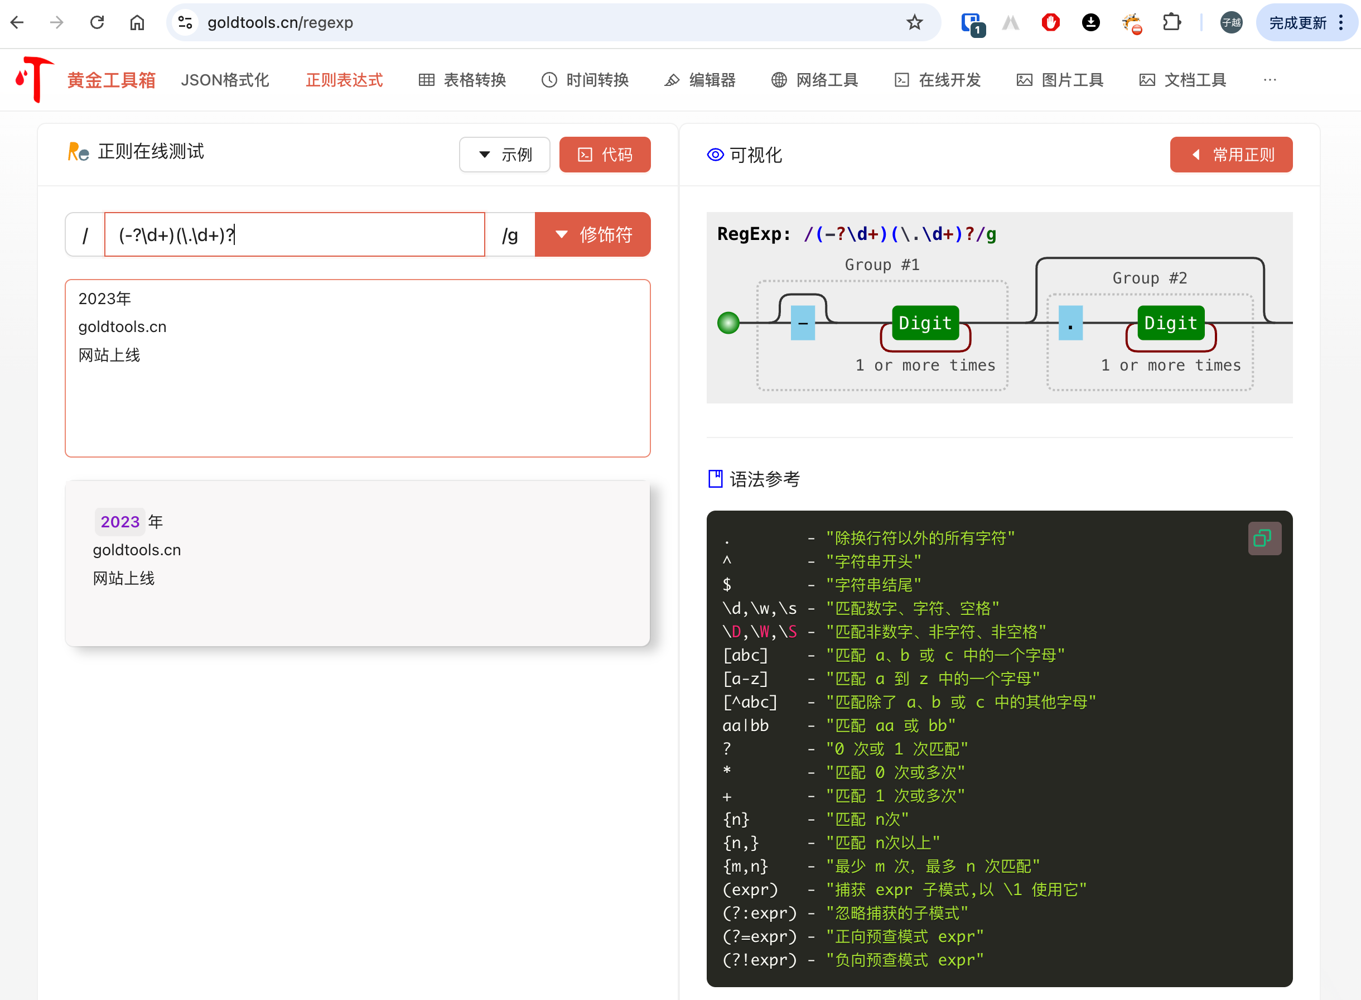Open the 文档工具 menu item

pyautogui.click(x=1183, y=80)
